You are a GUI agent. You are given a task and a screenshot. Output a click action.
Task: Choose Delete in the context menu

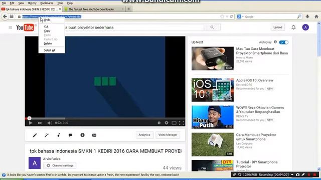pos(52,43)
